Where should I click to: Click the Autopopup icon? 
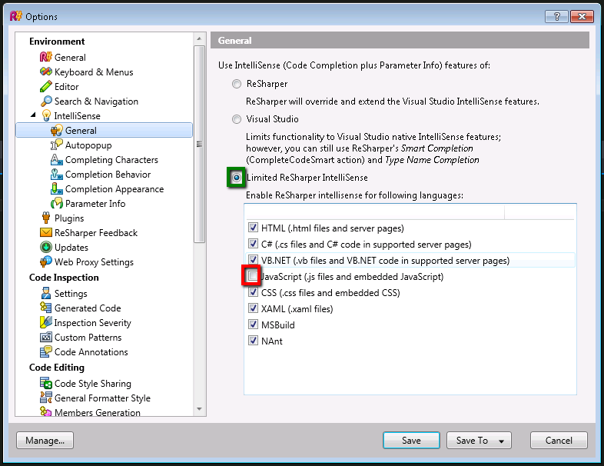tap(56, 145)
